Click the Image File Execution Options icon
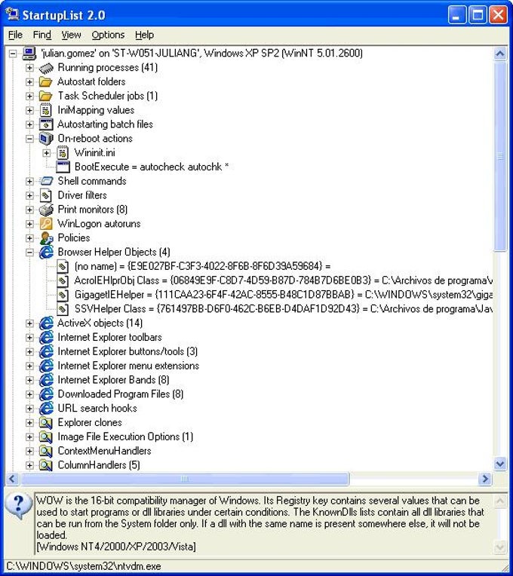The height and width of the screenshot is (576, 513). coord(46,437)
